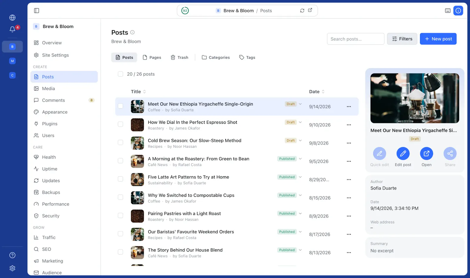The image size is (470, 278).
Task: Click the Cold Brew Season post thumbnail
Action: 137,143
